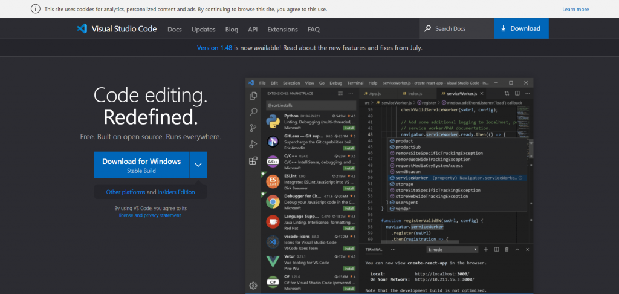Click the ESLint extension icon
The width and height of the screenshot is (619, 294).
coord(273,181)
